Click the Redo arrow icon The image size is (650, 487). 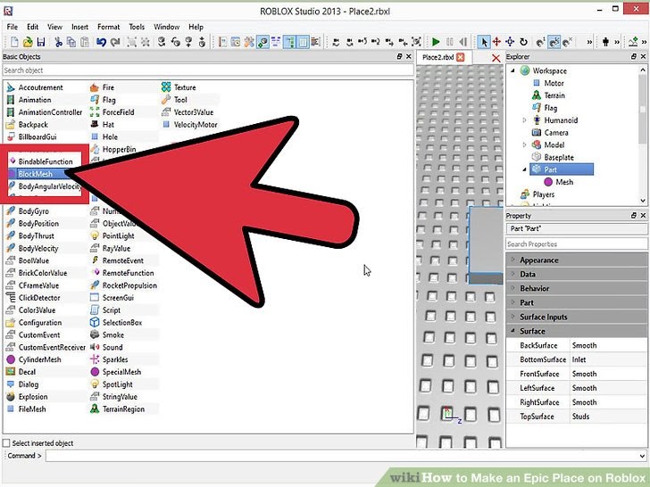coord(115,42)
